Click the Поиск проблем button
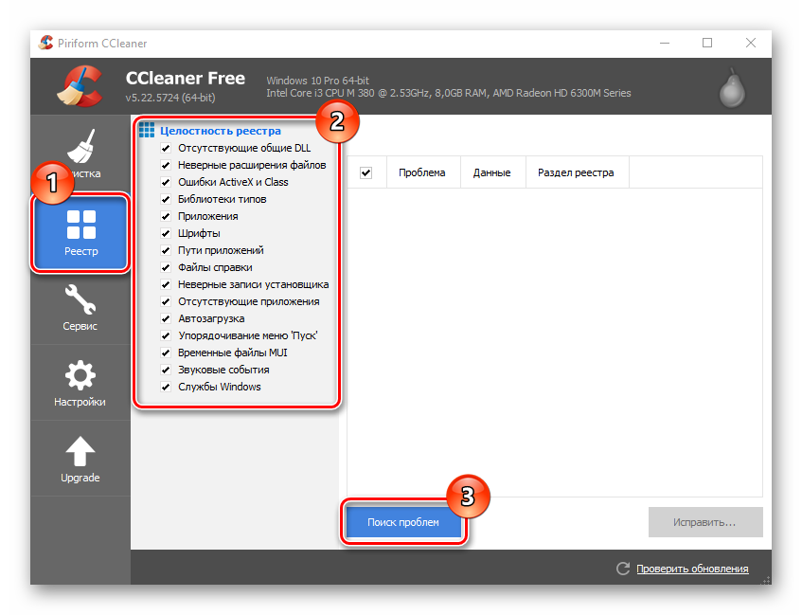 click(x=403, y=522)
